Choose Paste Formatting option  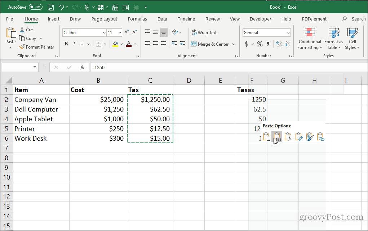[310, 137]
